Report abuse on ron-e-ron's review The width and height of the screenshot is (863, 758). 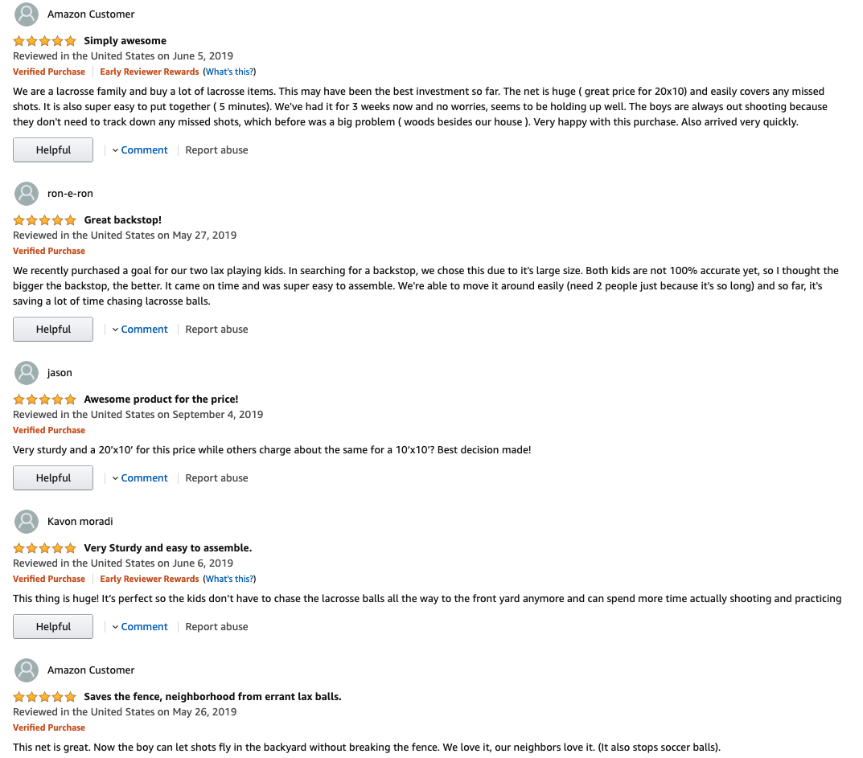click(216, 330)
